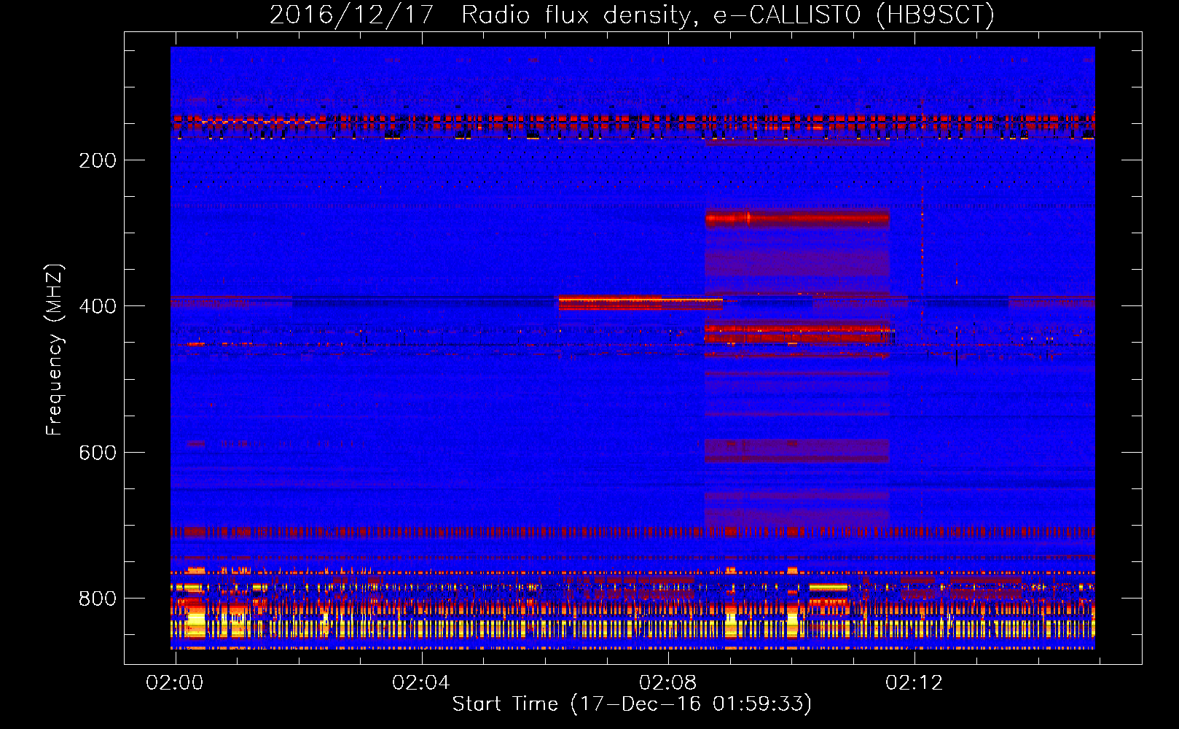Select the "Frequency (MHZ)" y-axis label
The height and width of the screenshot is (729, 1179).
(55, 350)
